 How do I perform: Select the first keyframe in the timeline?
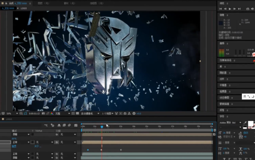(88, 150)
